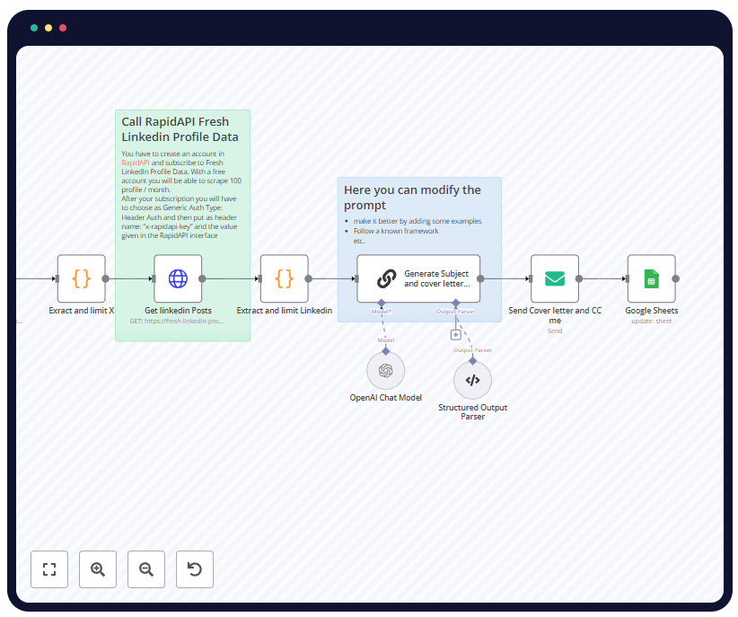Click the OpenAI Chat Model label
Screen dimensions: 738x617
(386, 398)
